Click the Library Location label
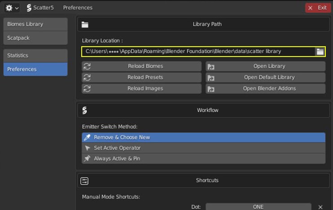 coord(102,40)
